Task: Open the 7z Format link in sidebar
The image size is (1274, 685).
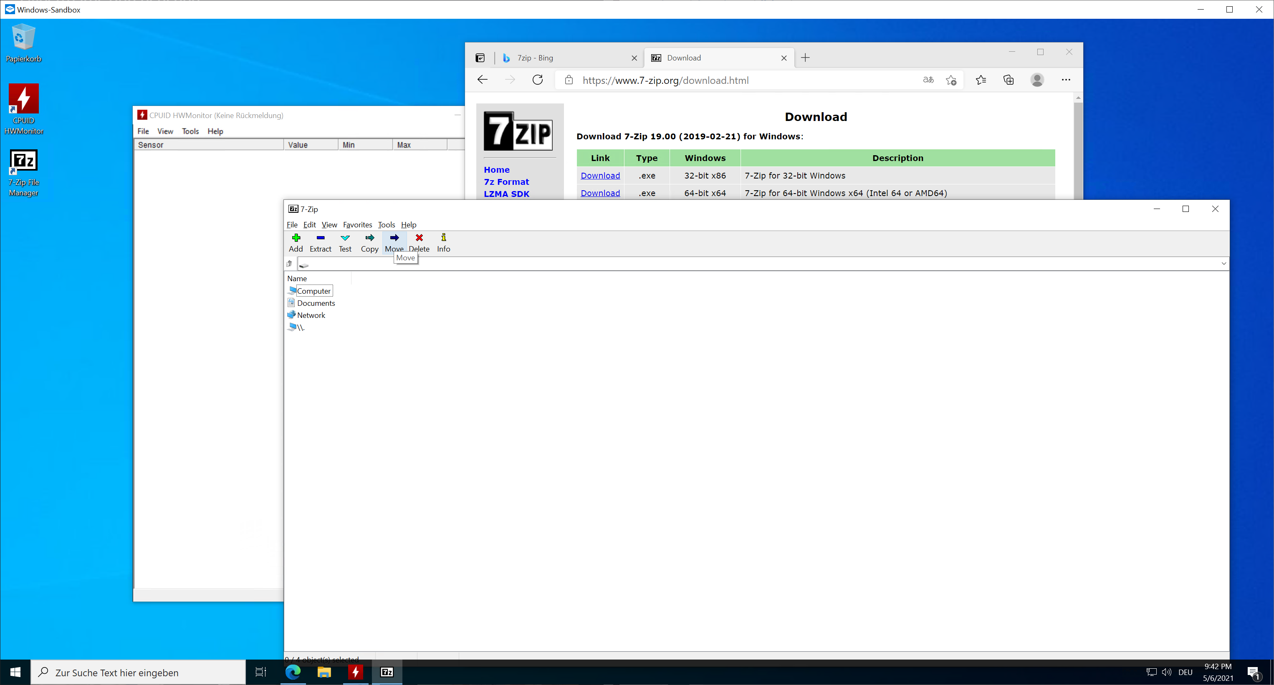Action: (506, 182)
